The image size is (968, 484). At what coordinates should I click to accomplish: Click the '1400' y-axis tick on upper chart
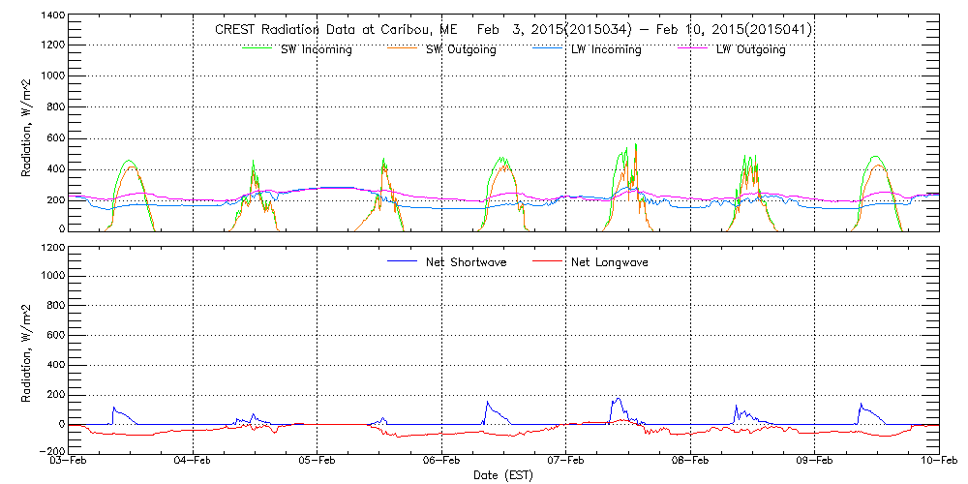[x=50, y=17]
